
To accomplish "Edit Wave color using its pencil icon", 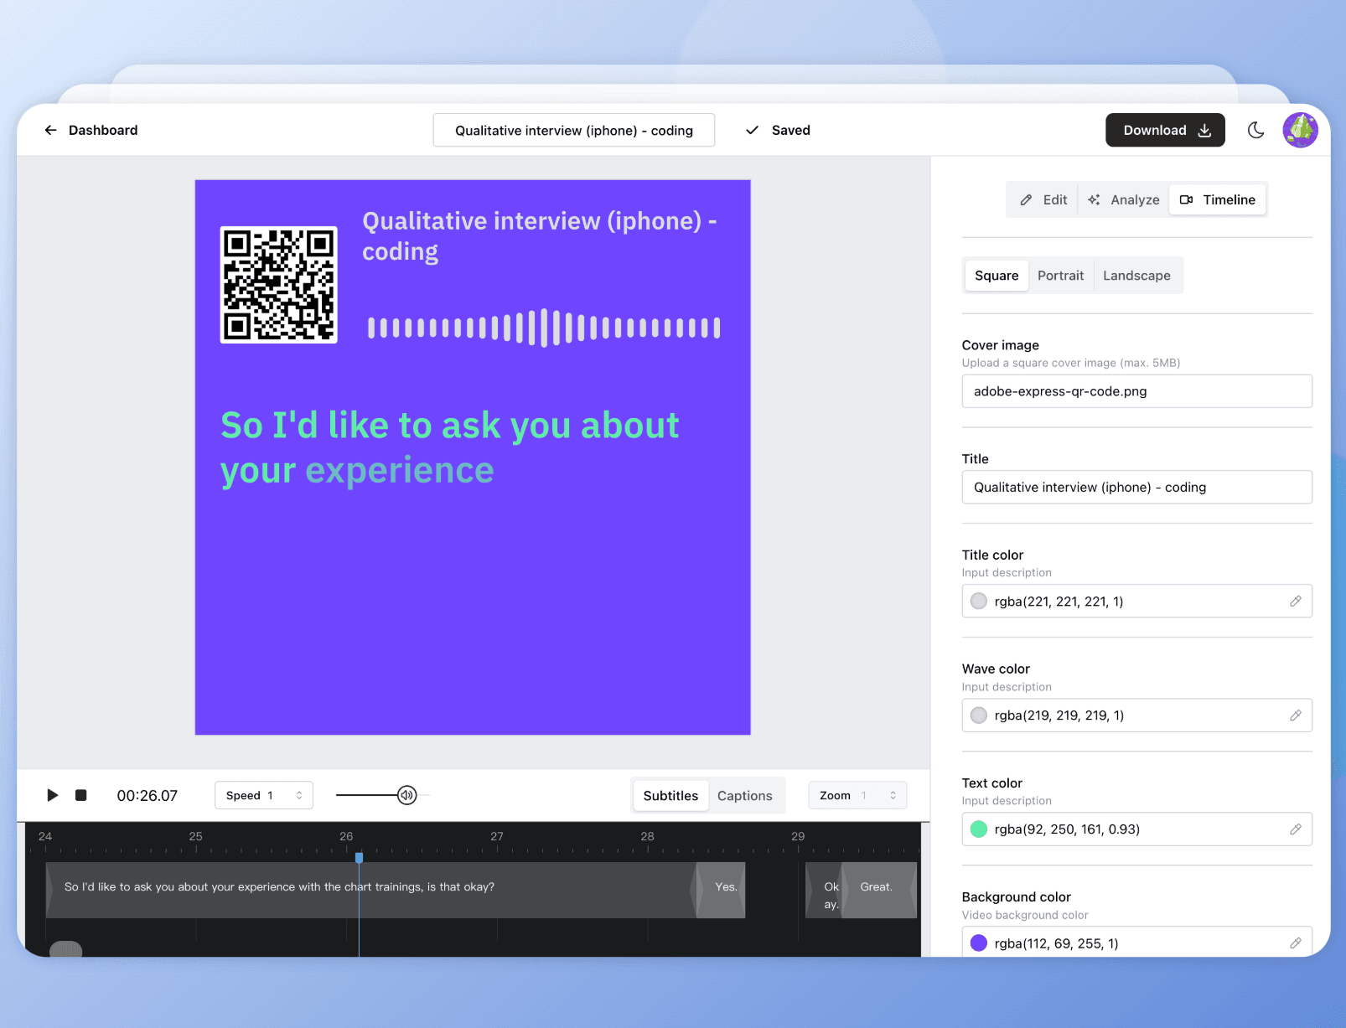I will 1295,715.
